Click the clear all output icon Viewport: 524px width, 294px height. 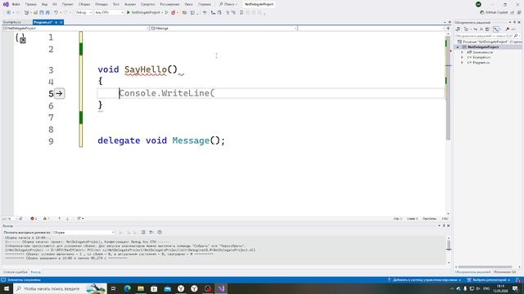[143, 232]
